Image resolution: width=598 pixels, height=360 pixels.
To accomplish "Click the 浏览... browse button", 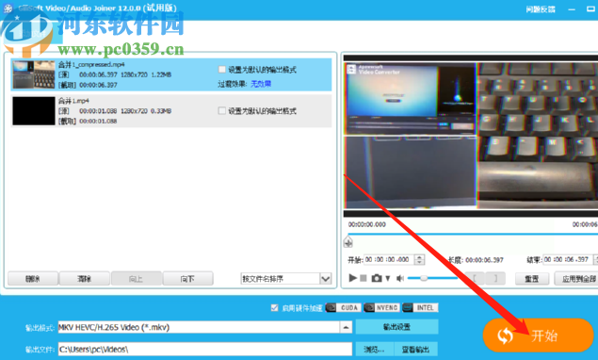I will 374,350.
